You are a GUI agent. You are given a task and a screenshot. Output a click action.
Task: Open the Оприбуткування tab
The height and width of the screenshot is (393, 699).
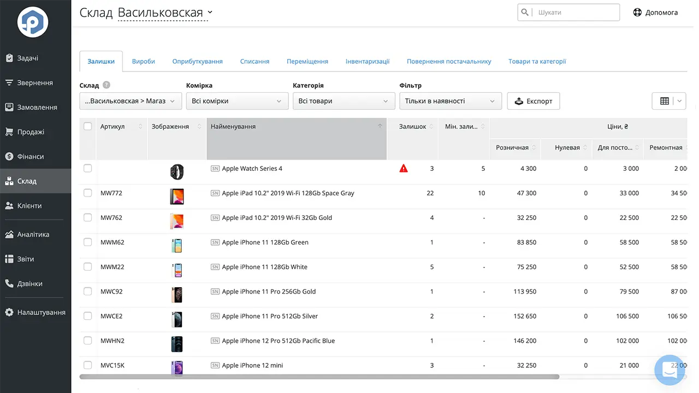(x=198, y=61)
